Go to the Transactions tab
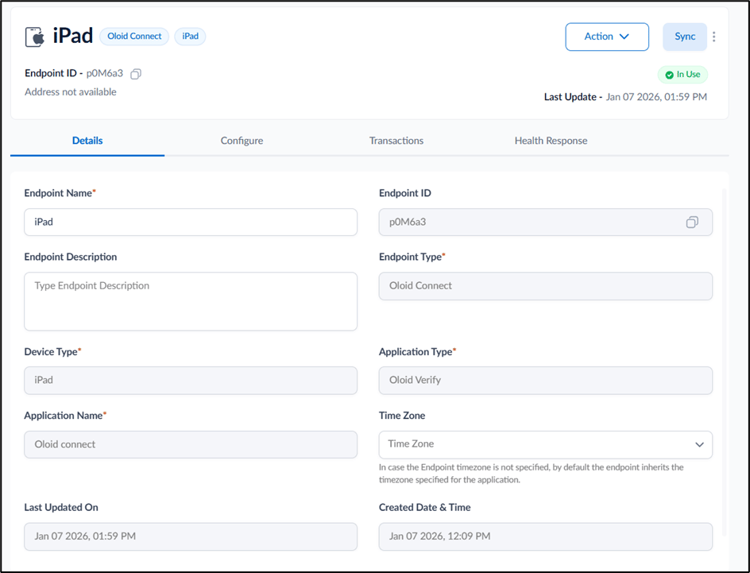750x573 pixels. [x=396, y=141]
